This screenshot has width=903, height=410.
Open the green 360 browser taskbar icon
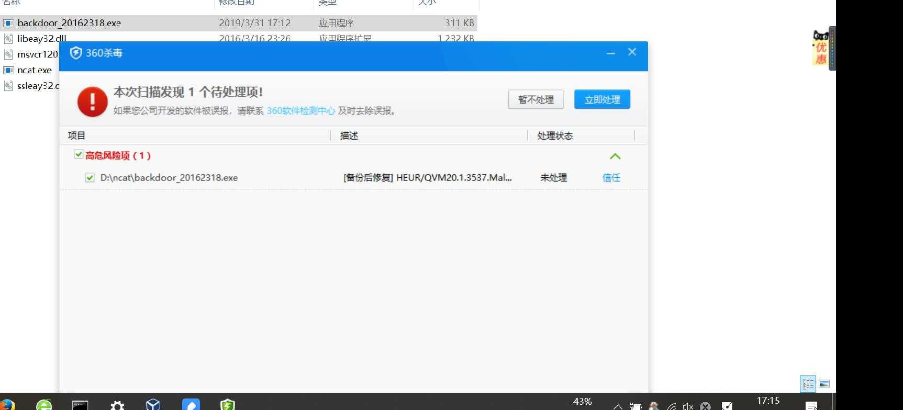pyautogui.click(x=44, y=405)
